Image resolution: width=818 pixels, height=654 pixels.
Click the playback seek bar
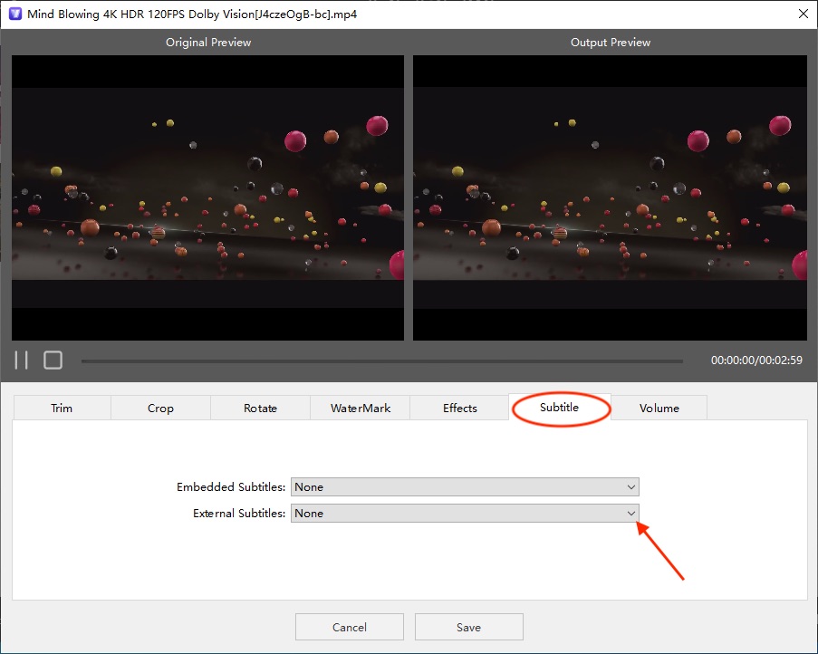click(381, 361)
